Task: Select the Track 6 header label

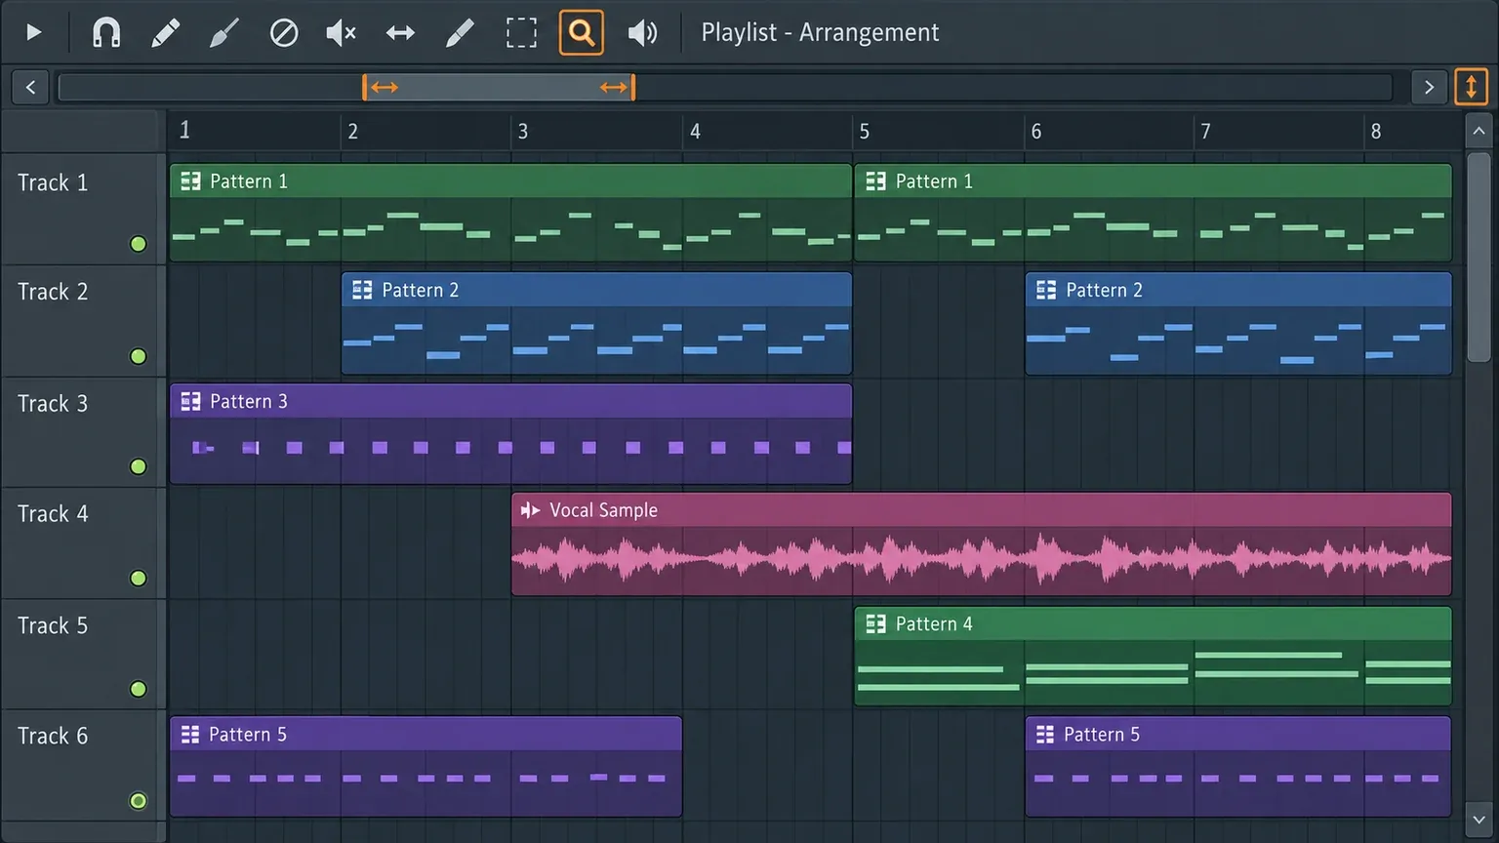Action: point(53,736)
